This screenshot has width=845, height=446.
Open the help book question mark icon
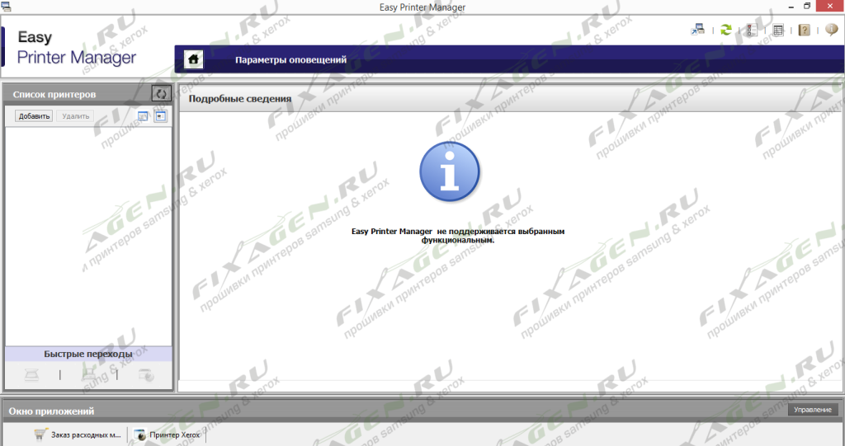(804, 31)
